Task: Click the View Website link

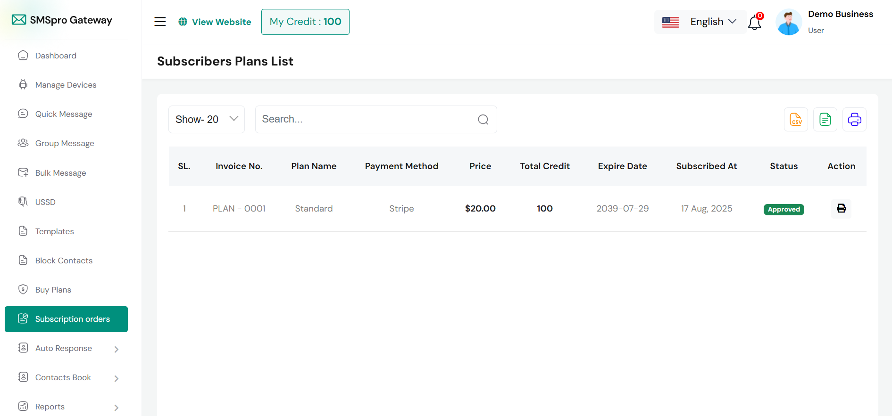Action: (215, 22)
